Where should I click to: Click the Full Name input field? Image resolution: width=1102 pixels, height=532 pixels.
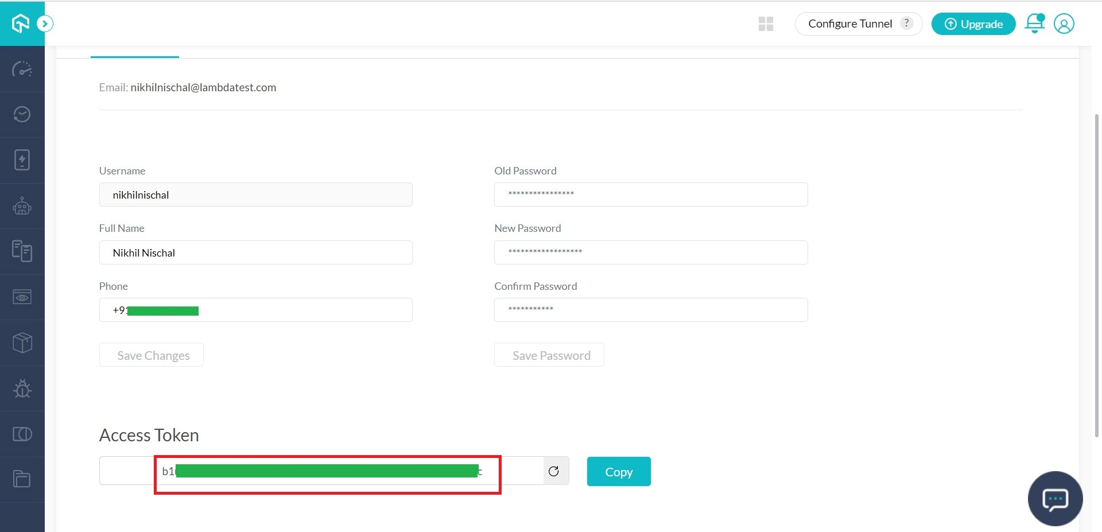tap(255, 253)
